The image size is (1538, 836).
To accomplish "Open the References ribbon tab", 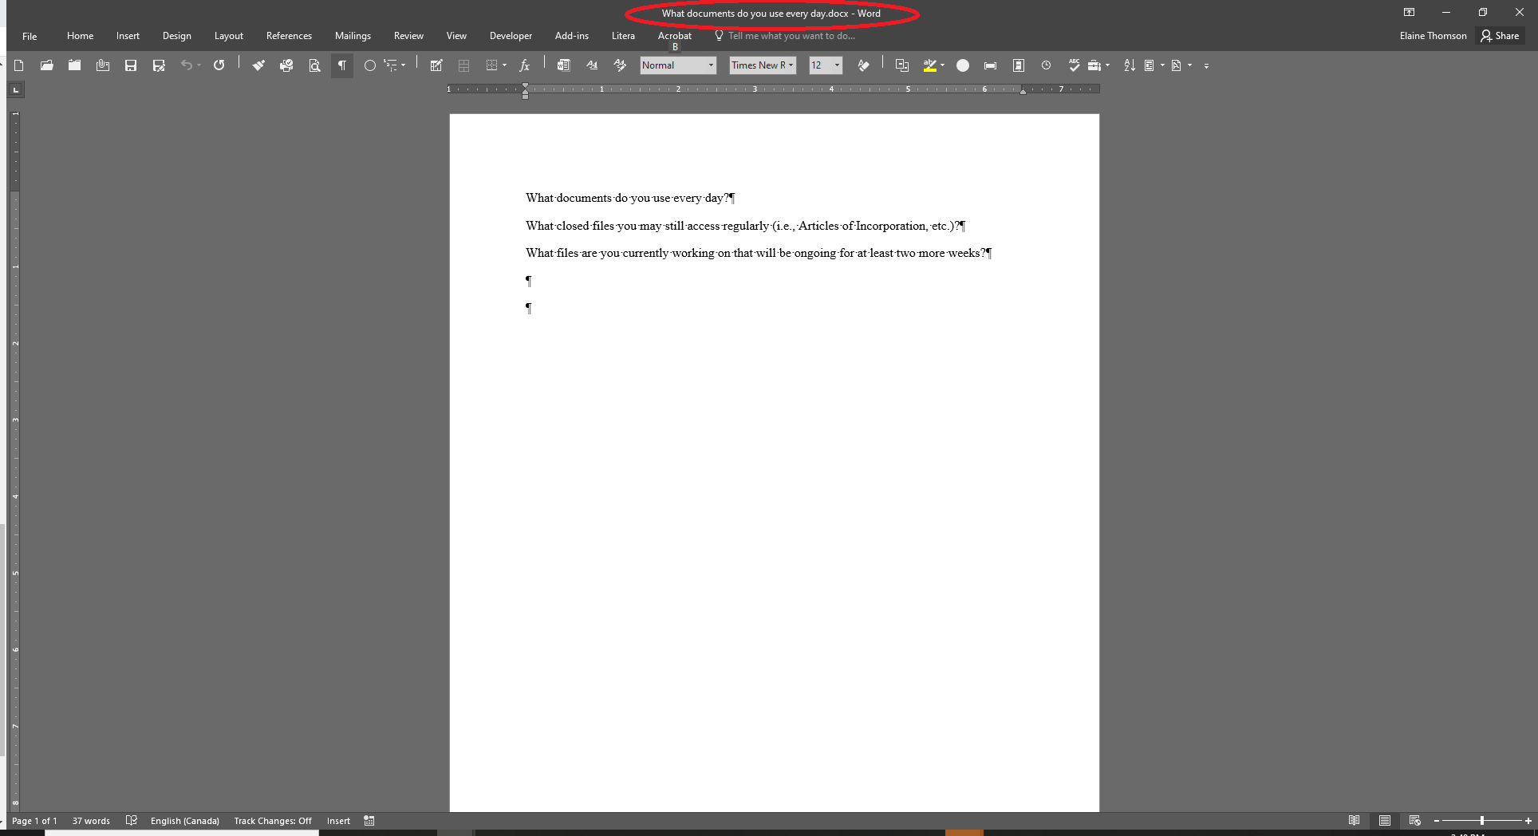I will (x=289, y=36).
